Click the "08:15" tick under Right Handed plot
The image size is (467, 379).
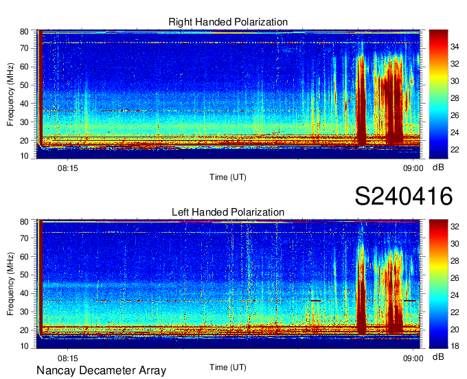67,168
